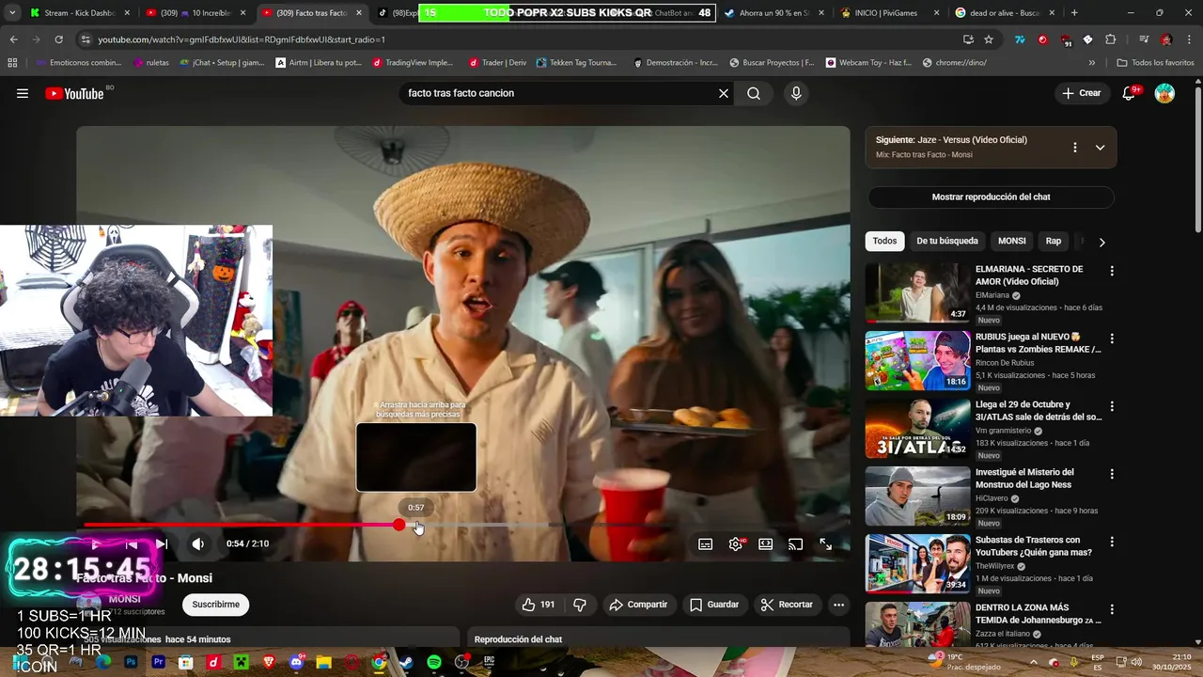
Task: Open Chrome media control icon
Action: (x=1144, y=39)
